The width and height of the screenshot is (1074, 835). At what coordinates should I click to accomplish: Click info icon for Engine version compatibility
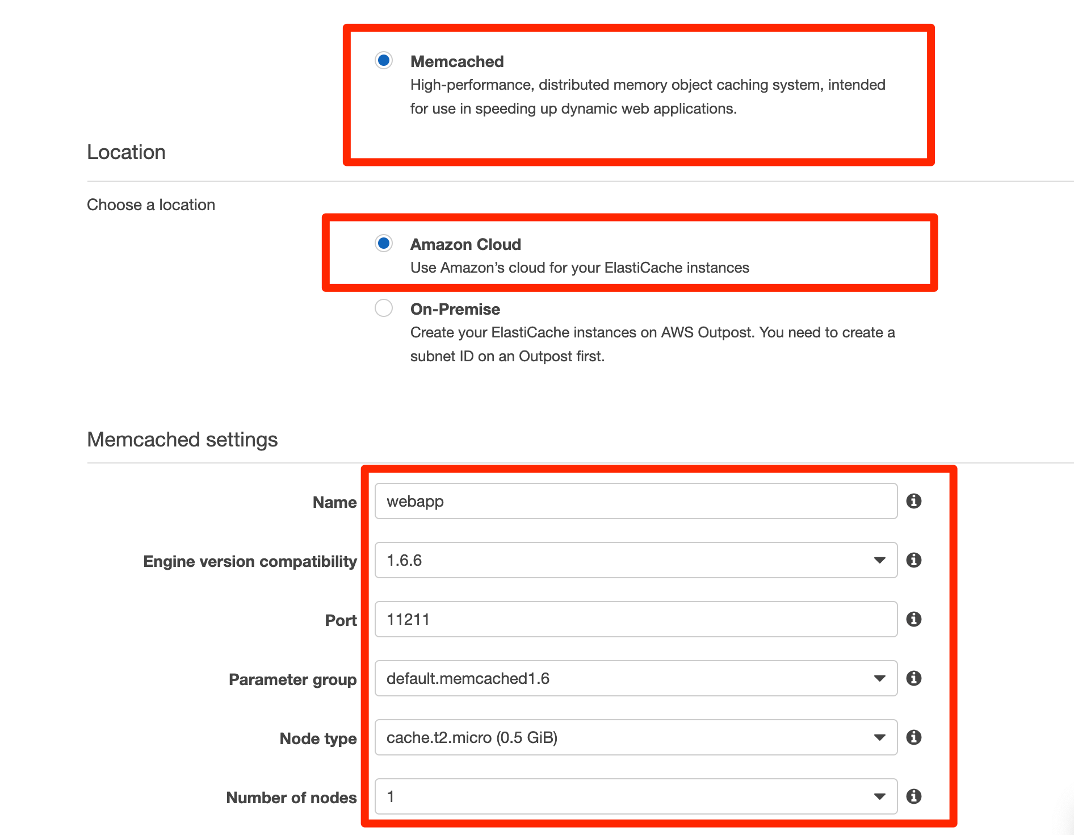point(913,560)
